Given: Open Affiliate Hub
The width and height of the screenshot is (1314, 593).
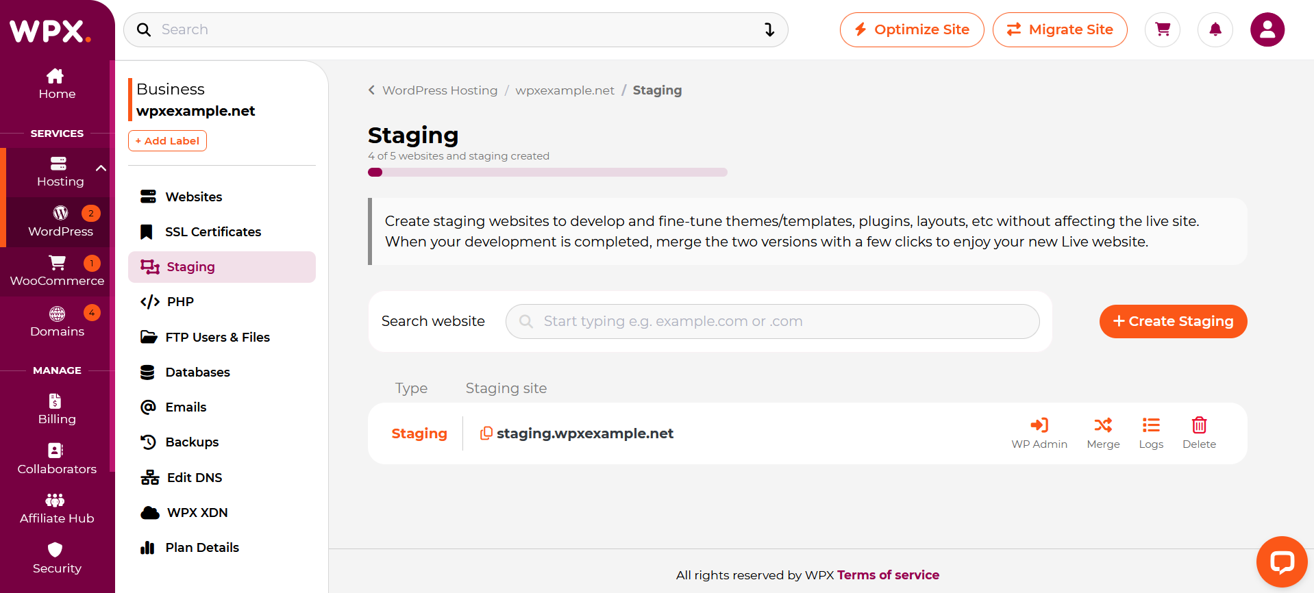Looking at the screenshot, I should coord(57,509).
